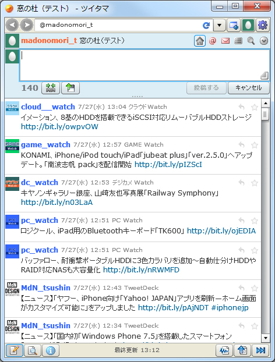Click the 投稿する post button
The image size is (275, 362).
[206, 88]
